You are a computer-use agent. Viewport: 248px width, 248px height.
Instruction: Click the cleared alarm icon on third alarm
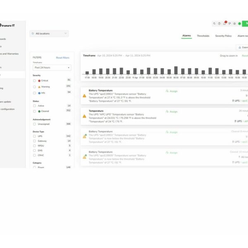coord(84,136)
